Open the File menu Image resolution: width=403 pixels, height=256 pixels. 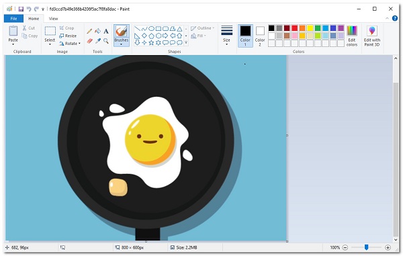pyautogui.click(x=13, y=19)
